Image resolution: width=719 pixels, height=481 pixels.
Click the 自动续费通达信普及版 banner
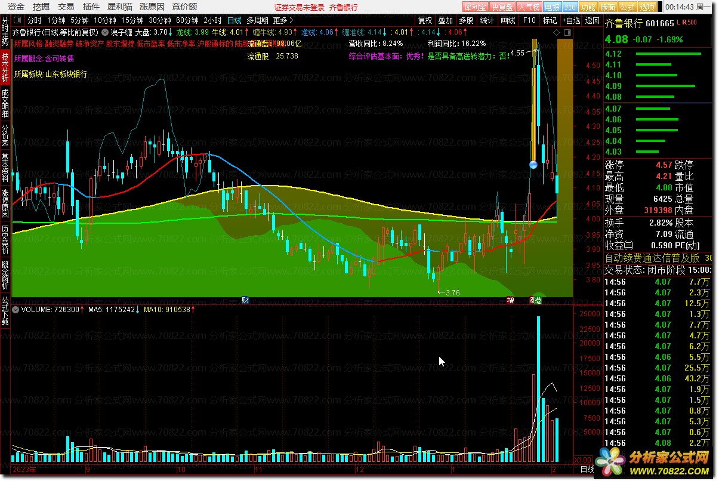point(658,258)
